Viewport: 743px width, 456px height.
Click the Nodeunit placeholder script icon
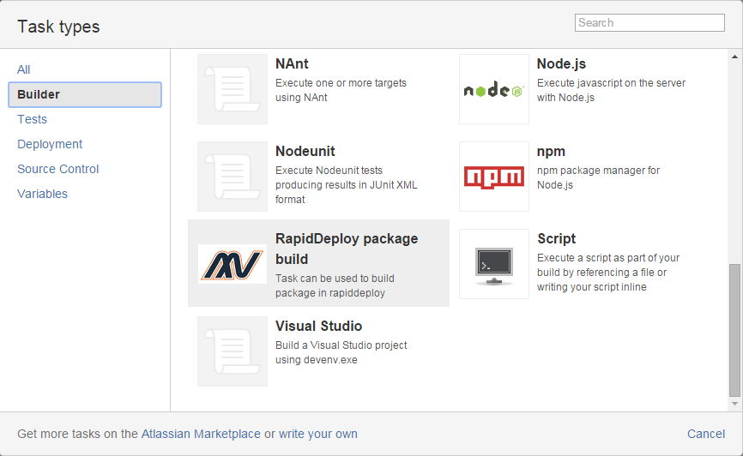(x=233, y=177)
